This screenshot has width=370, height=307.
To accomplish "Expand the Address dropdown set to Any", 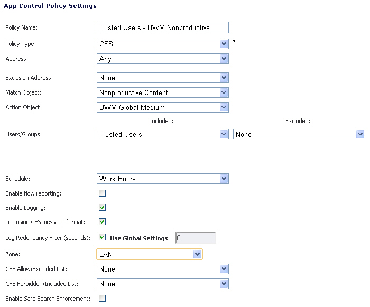I will 163,59.
